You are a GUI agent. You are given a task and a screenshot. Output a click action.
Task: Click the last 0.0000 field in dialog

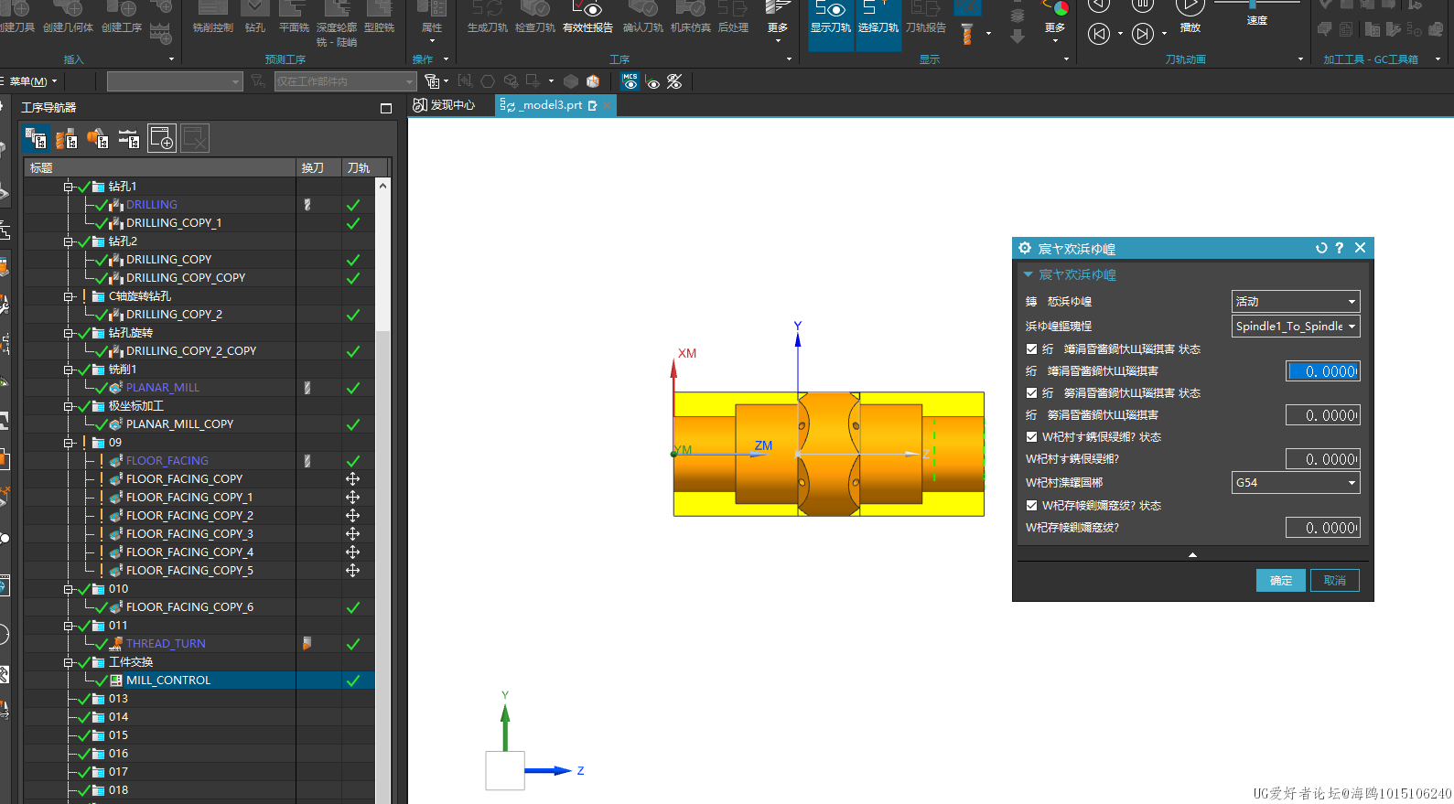(x=1322, y=528)
